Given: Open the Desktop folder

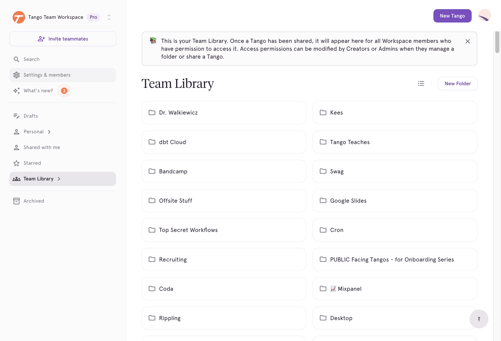Looking at the screenshot, I should click(395, 318).
